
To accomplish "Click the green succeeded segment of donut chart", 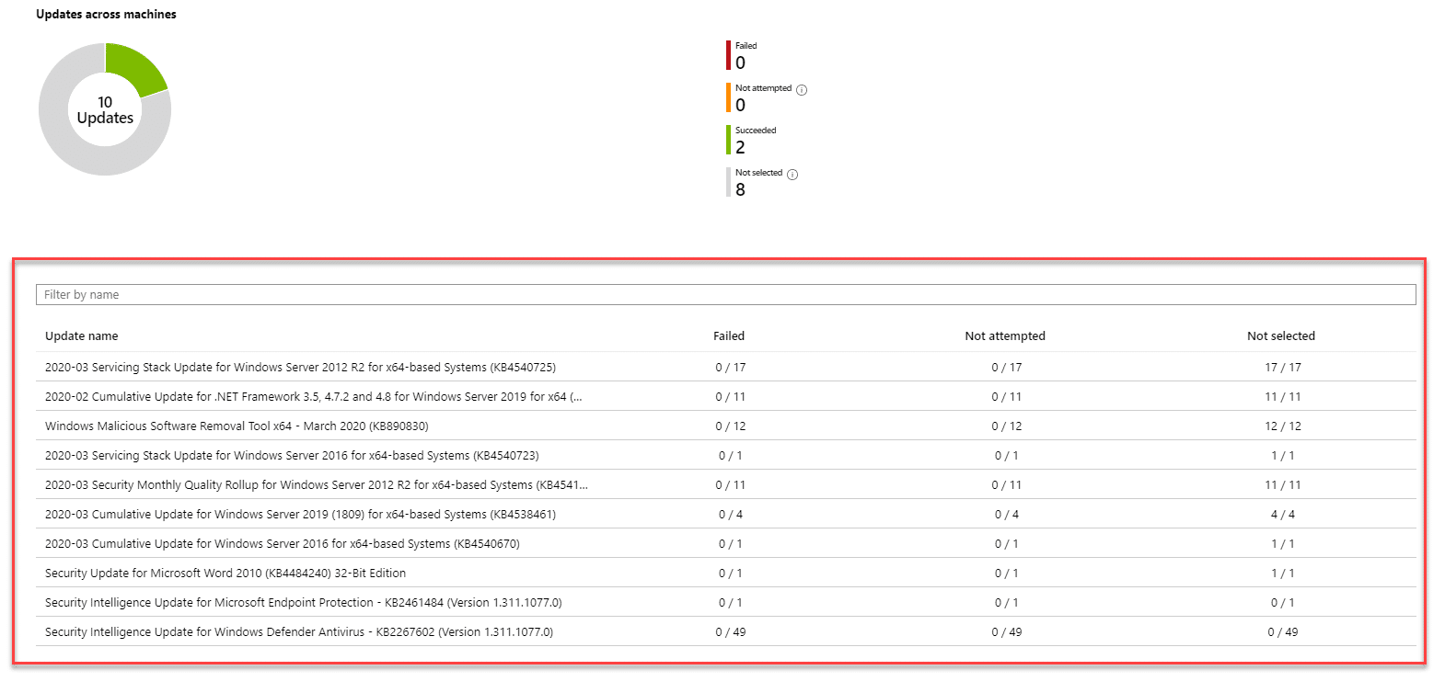I will click(136, 69).
